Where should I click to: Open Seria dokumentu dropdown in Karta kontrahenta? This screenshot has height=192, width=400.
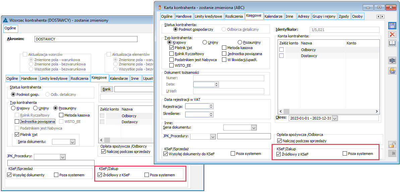tap(253, 128)
